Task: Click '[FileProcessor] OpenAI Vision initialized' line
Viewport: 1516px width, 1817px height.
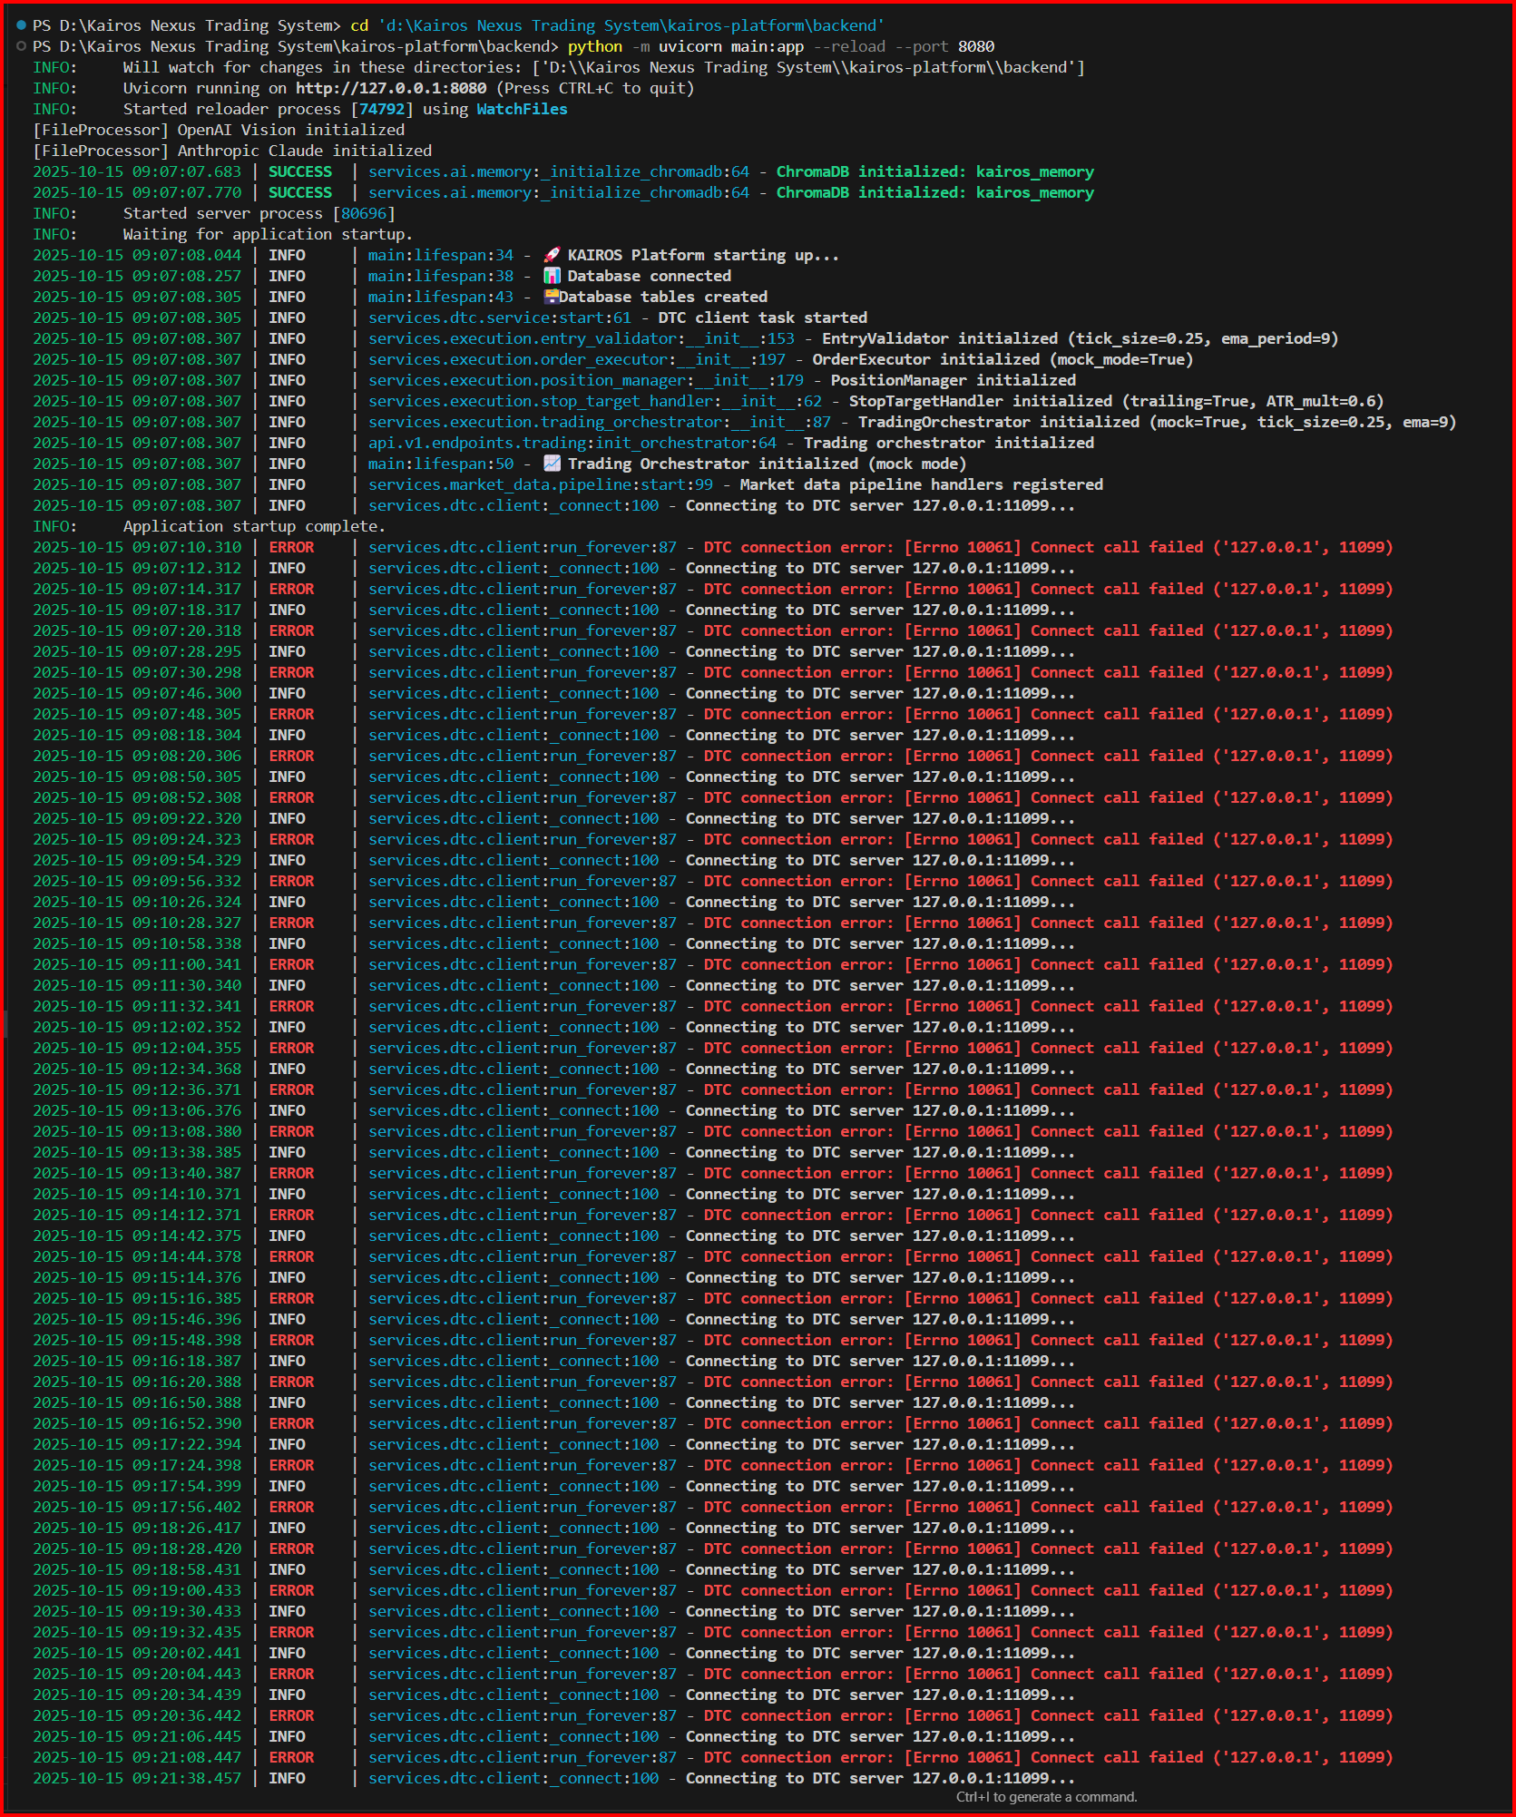Action: tap(219, 130)
